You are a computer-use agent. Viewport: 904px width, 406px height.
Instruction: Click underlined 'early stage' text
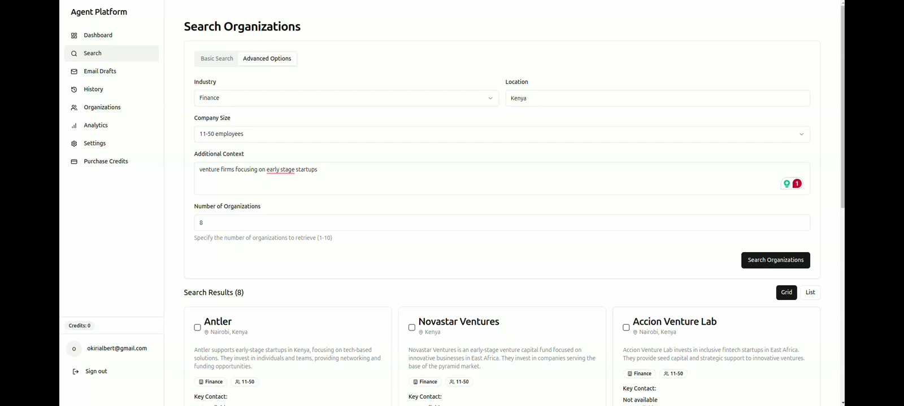coord(281,170)
